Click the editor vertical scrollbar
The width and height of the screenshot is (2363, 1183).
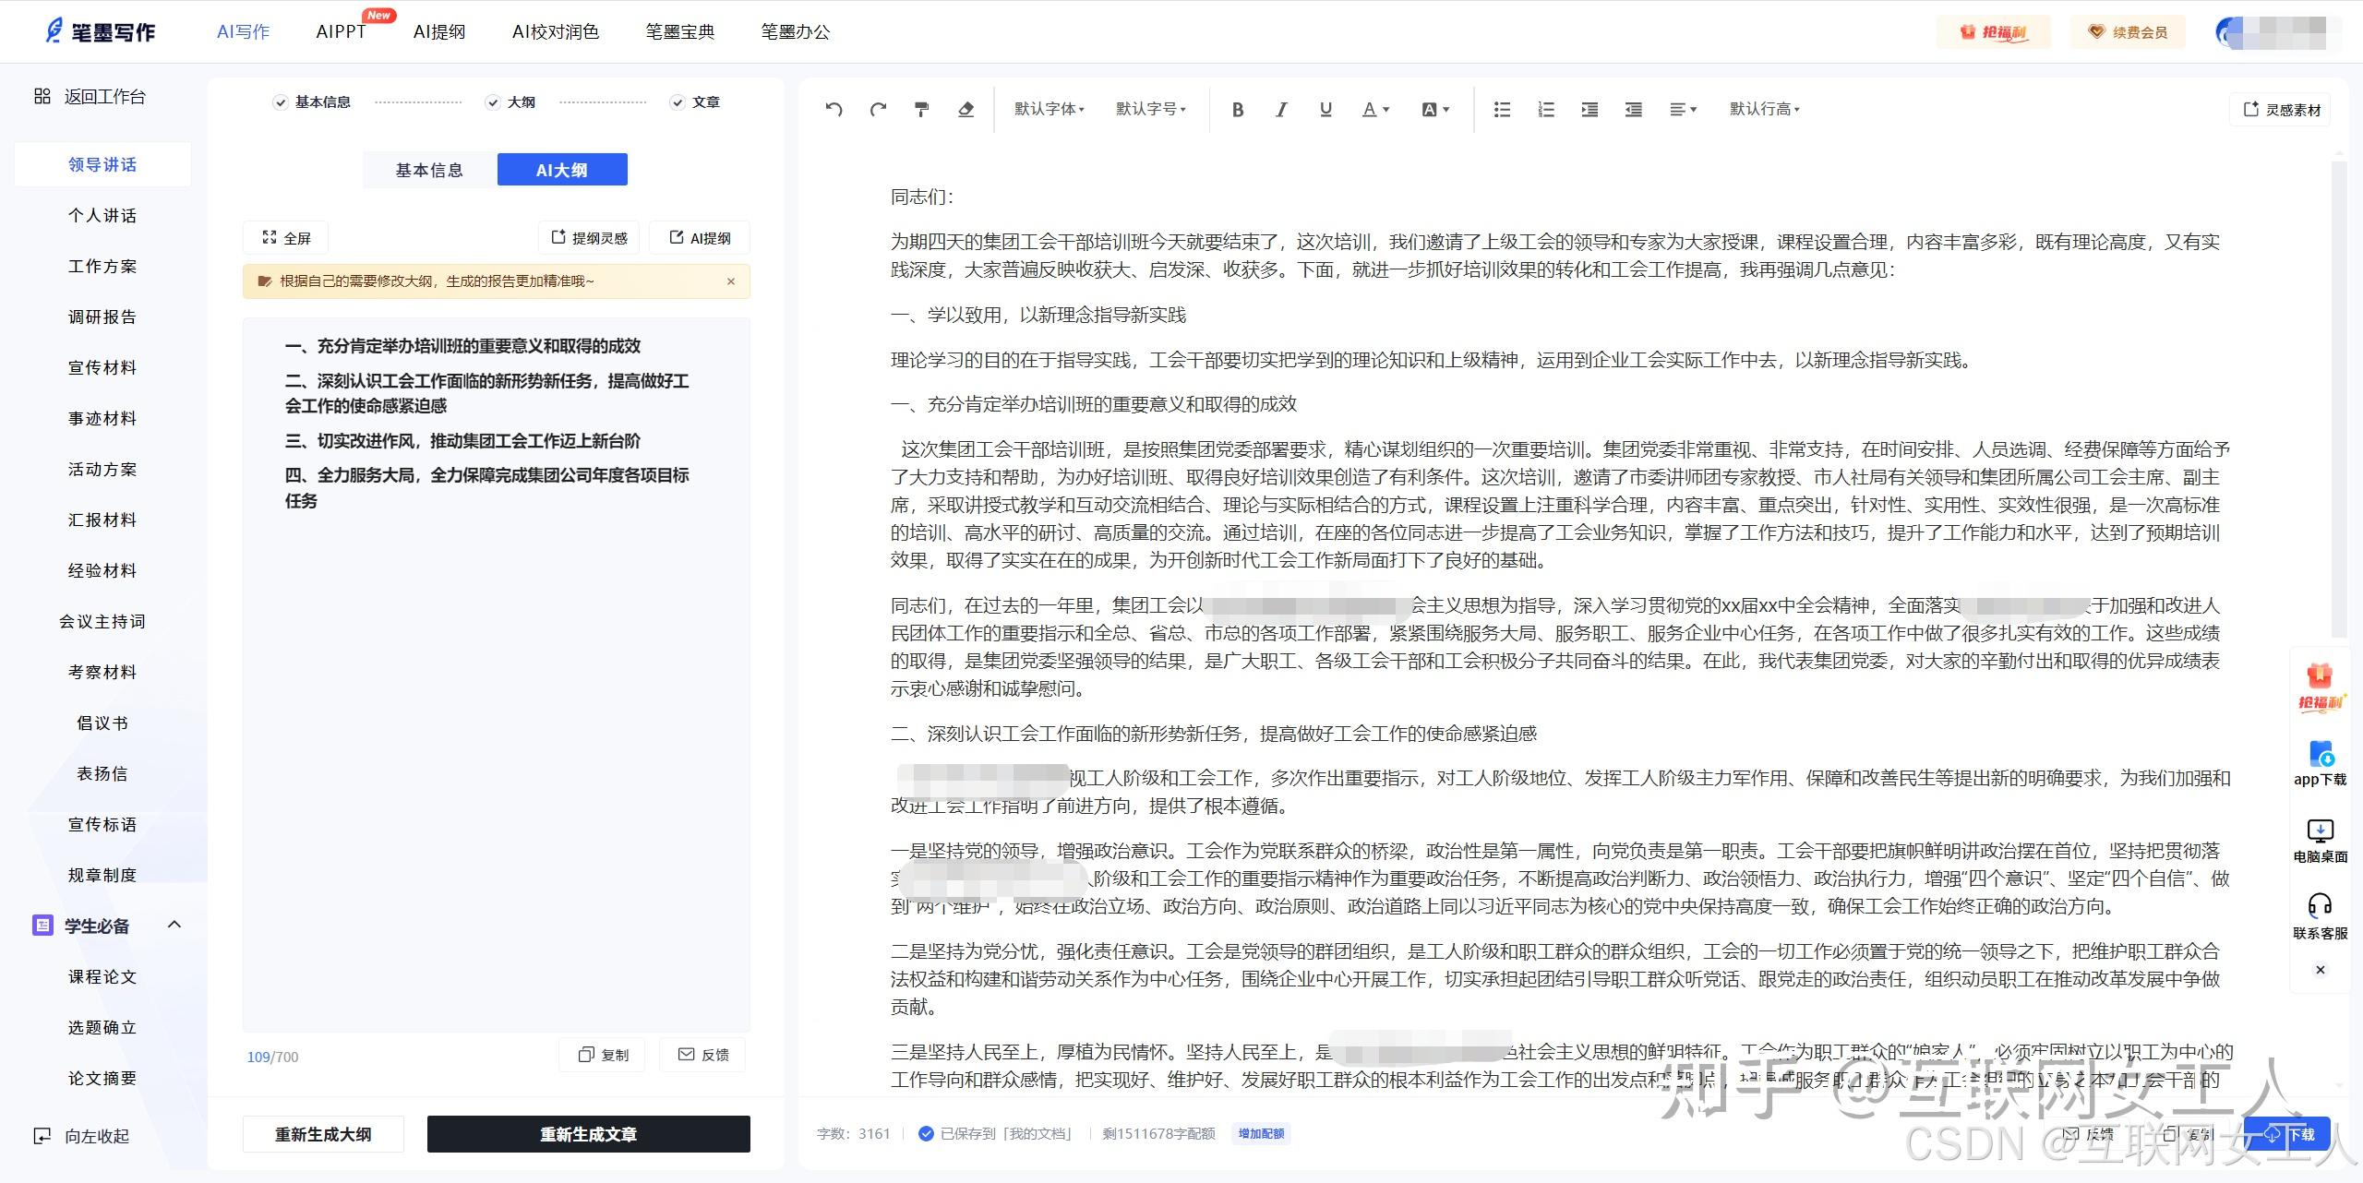tap(2338, 399)
